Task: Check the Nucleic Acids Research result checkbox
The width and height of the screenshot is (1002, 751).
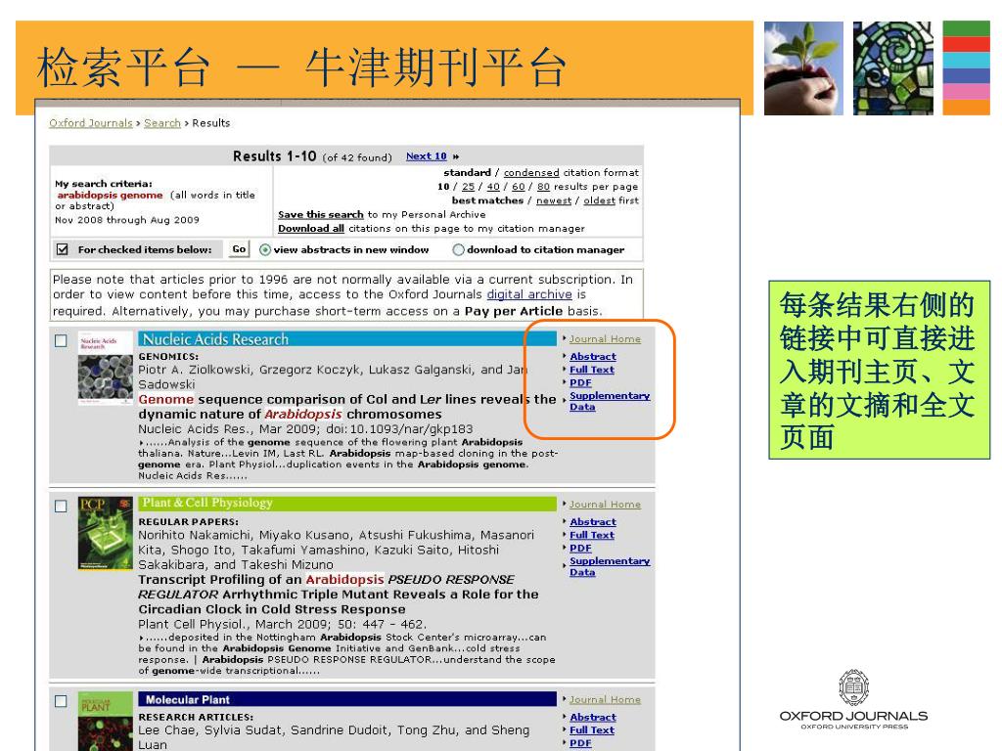Action: [x=61, y=340]
